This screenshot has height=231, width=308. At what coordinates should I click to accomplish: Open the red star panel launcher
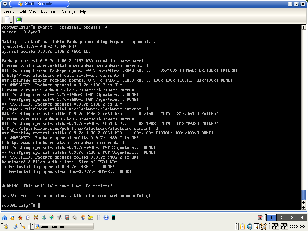(20, 217)
